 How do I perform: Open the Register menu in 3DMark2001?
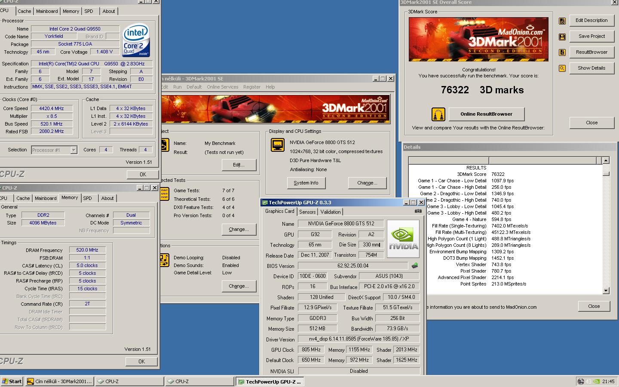coord(252,87)
